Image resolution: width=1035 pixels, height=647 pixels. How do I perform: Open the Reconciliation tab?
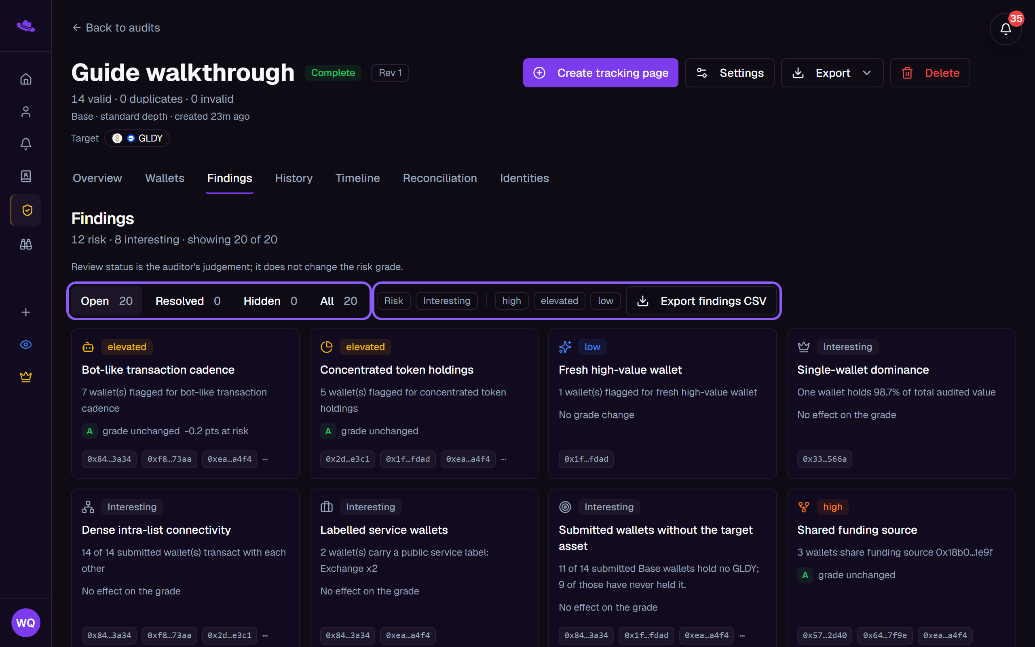tap(439, 178)
